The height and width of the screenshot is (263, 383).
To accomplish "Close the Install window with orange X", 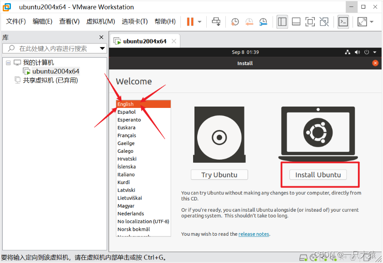I will pyautogui.click(x=375, y=63).
